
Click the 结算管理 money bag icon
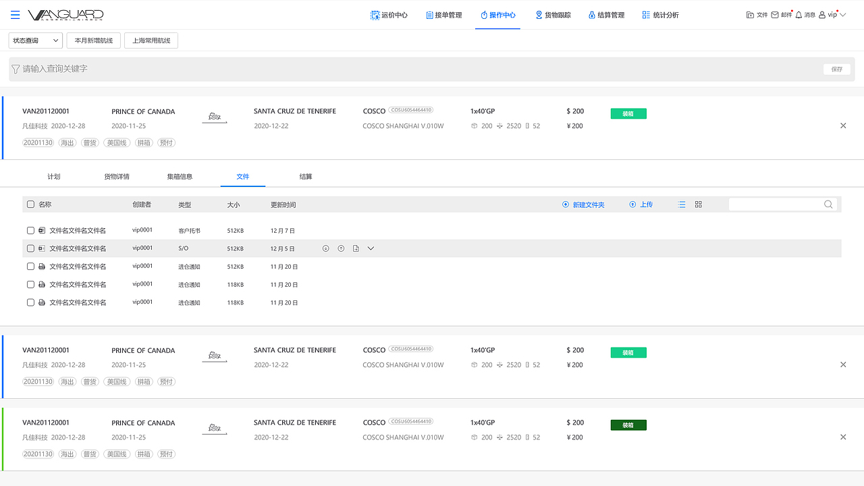coord(592,15)
